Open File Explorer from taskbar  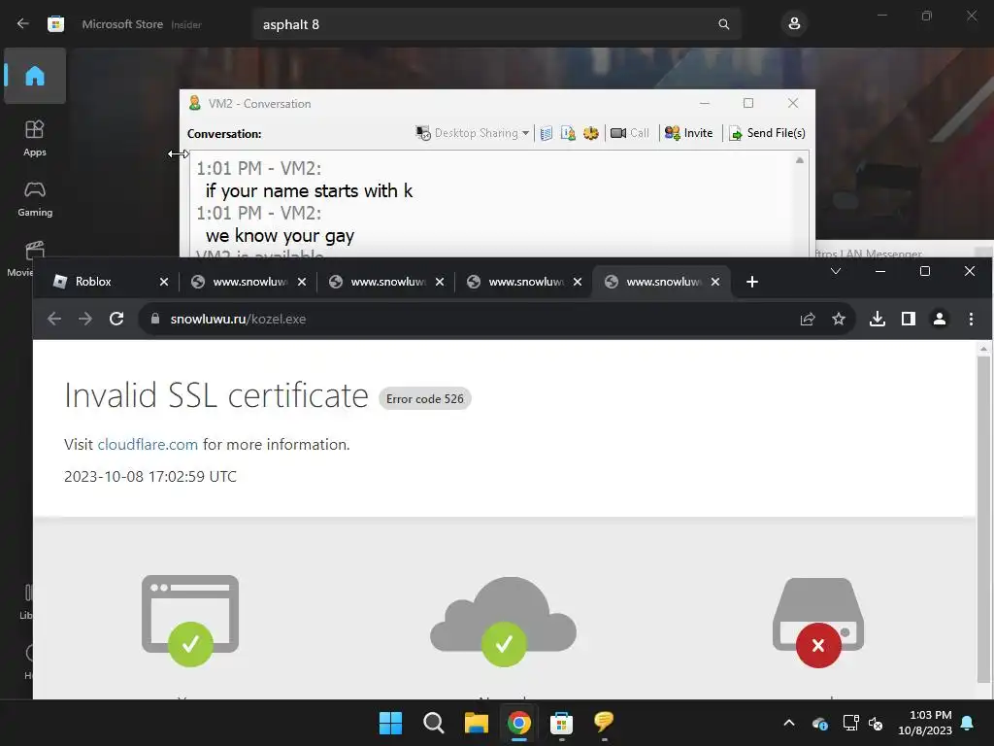click(x=476, y=723)
